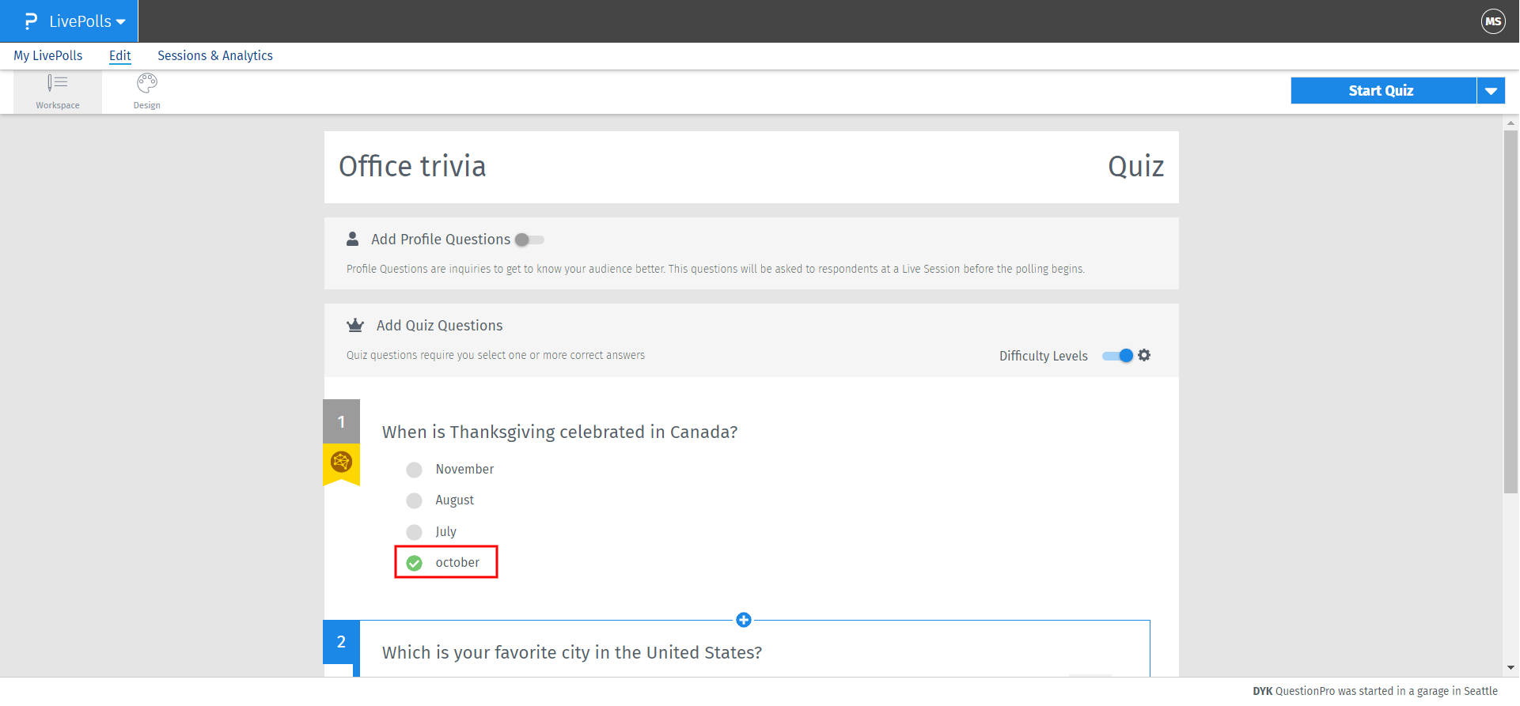1520x706 pixels.
Task: Click the Office trivia title field
Action: point(412,167)
